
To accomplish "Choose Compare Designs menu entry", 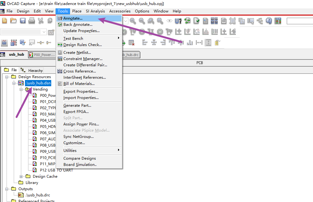I will [89, 158].
